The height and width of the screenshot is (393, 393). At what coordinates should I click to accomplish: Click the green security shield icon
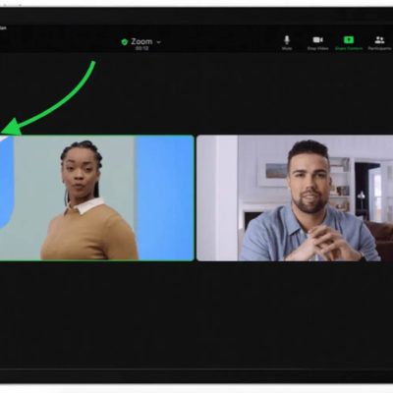pyautogui.click(x=124, y=42)
